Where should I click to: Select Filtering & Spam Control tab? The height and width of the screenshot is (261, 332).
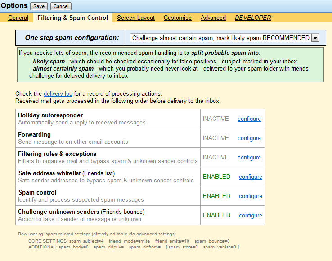point(72,18)
